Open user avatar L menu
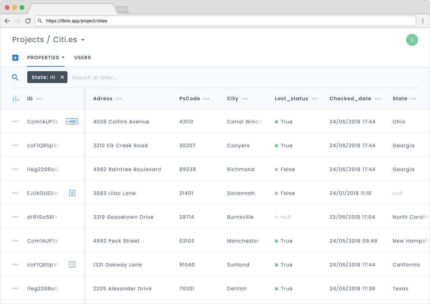The height and width of the screenshot is (304, 430). tap(412, 40)
